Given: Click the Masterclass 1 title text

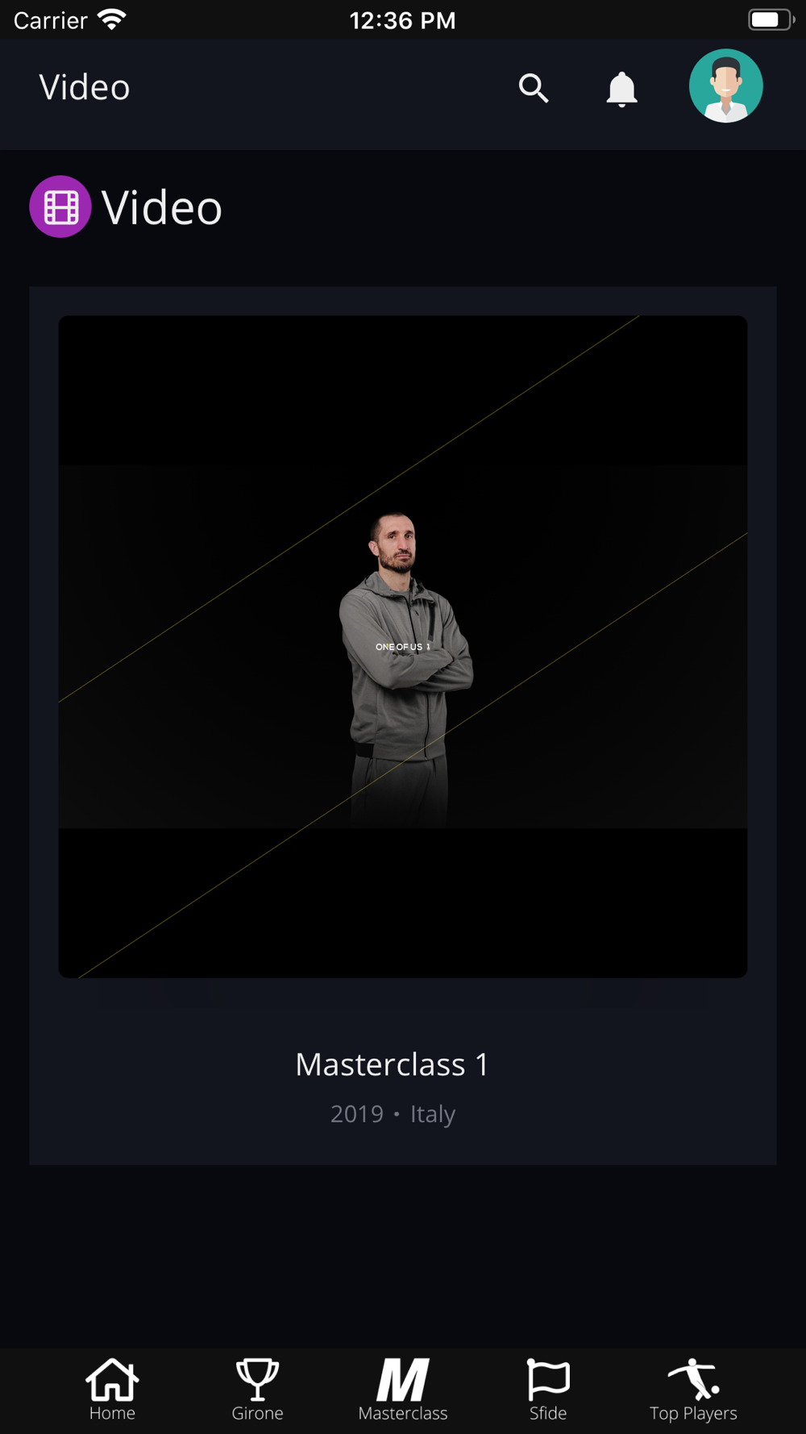Looking at the screenshot, I should click(392, 1064).
